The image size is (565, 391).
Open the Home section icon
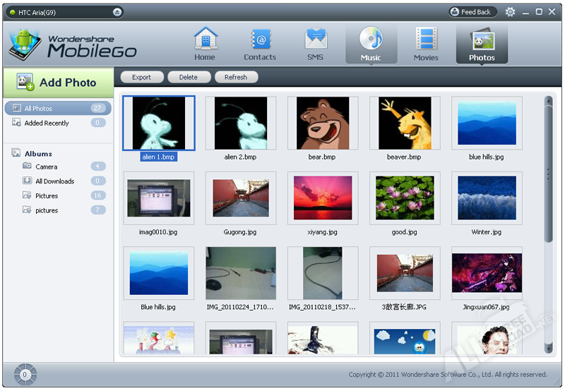coord(205,40)
